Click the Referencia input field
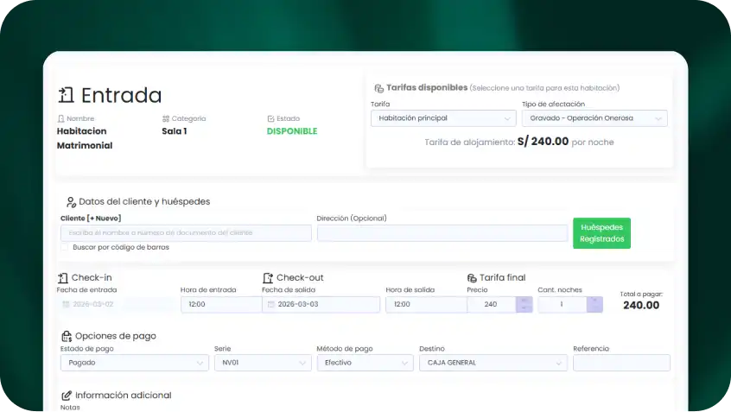This screenshot has width=731, height=412. (x=621, y=363)
